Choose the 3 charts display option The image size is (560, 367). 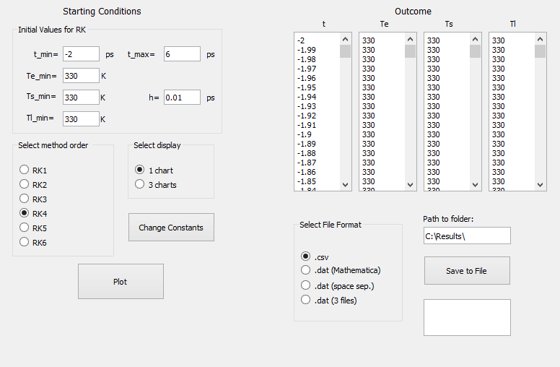coord(140,184)
